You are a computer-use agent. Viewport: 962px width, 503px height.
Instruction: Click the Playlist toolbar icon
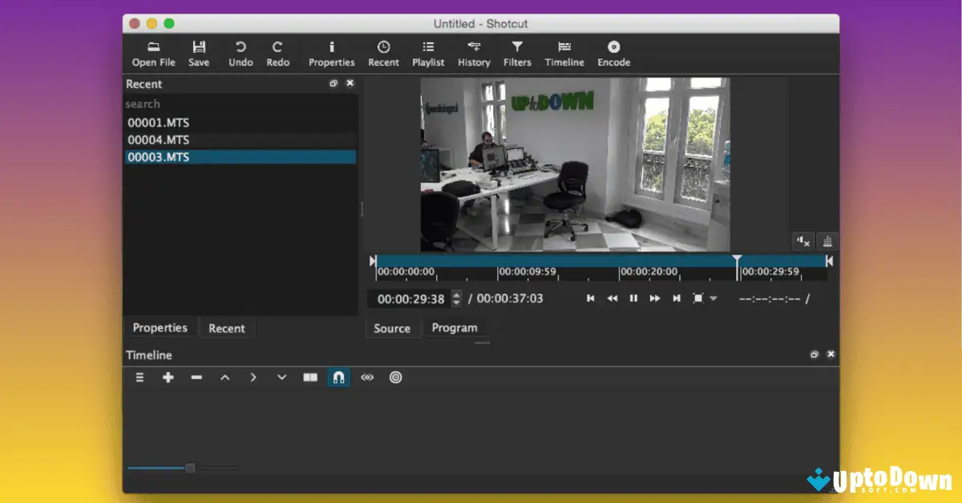428,53
